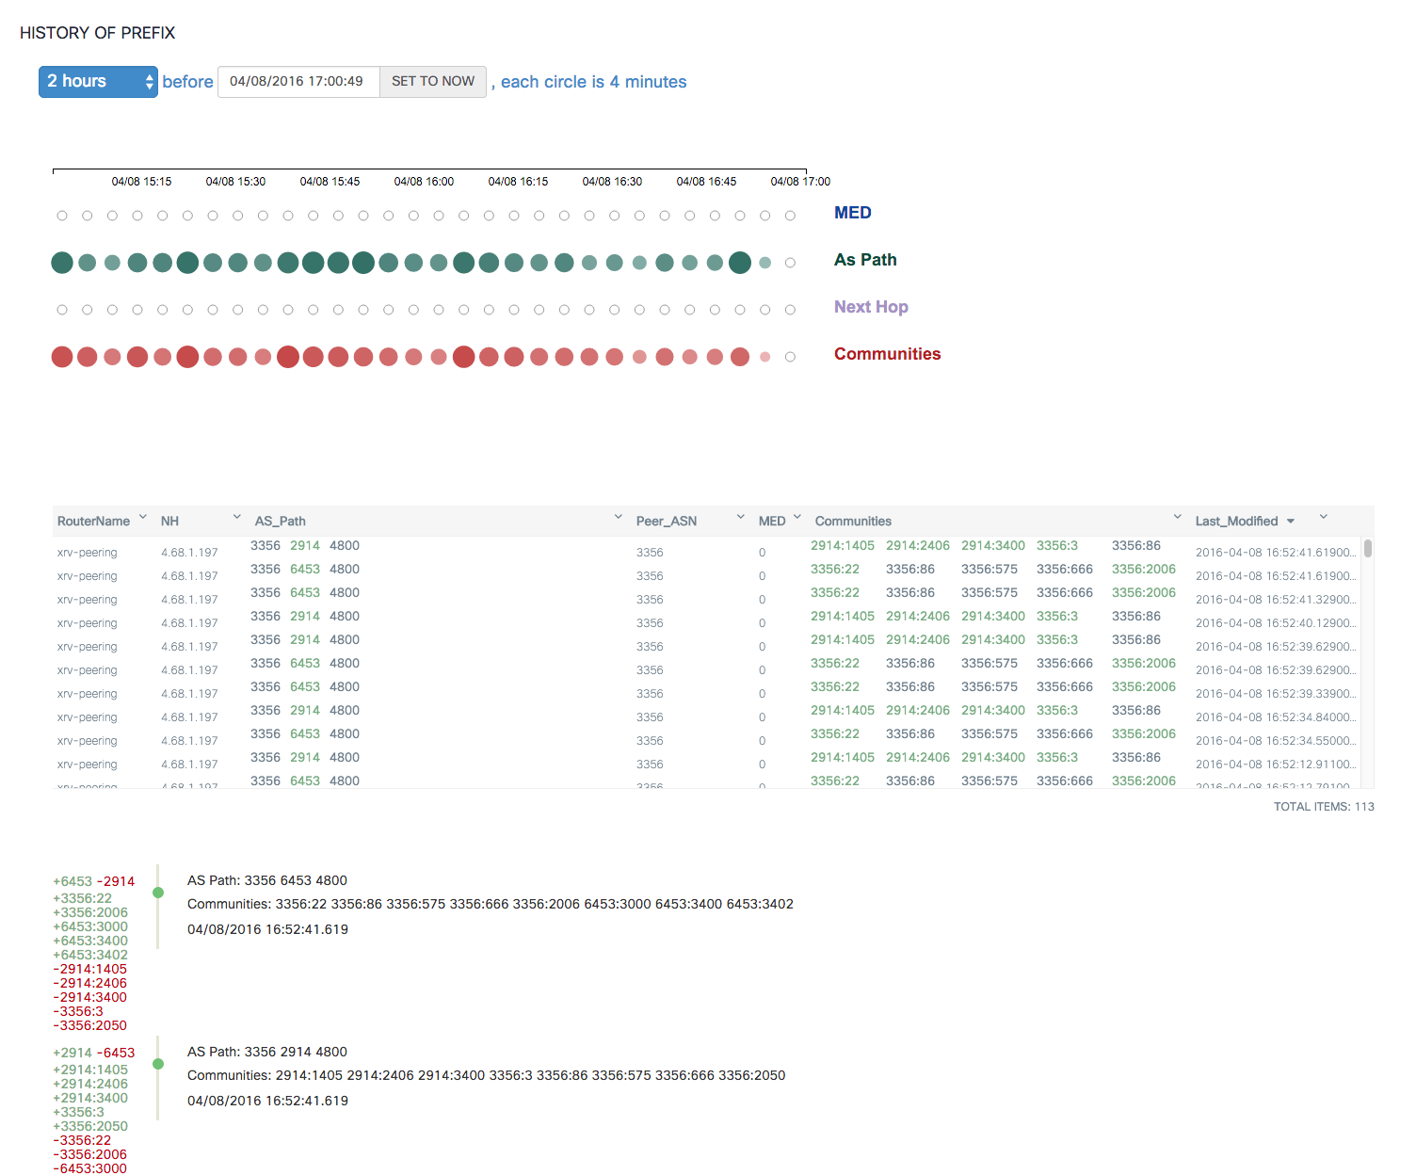Select the last MED circle on the timeline

[790, 216]
